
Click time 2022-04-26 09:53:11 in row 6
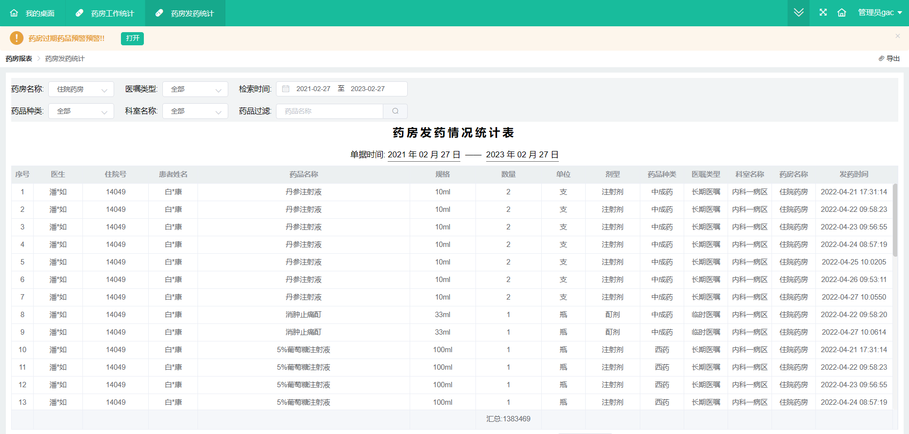(854, 280)
